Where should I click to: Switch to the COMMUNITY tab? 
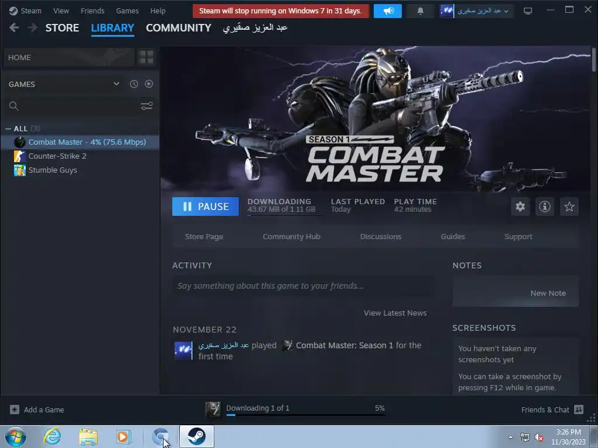179,28
